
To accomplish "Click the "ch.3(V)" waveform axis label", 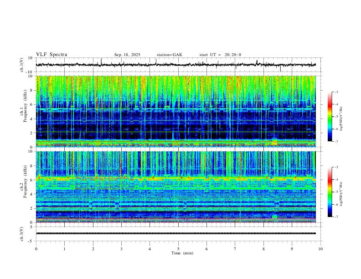I will [22, 234].
